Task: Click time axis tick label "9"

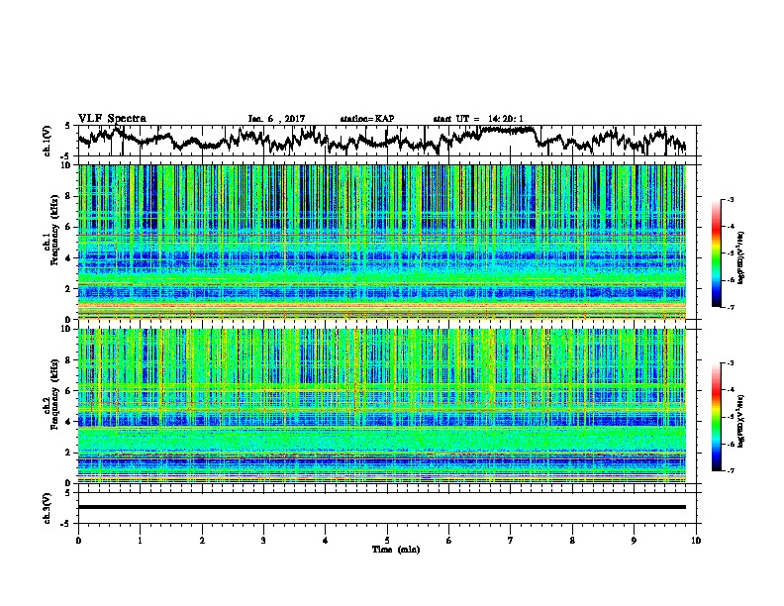Action: pos(634,540)
